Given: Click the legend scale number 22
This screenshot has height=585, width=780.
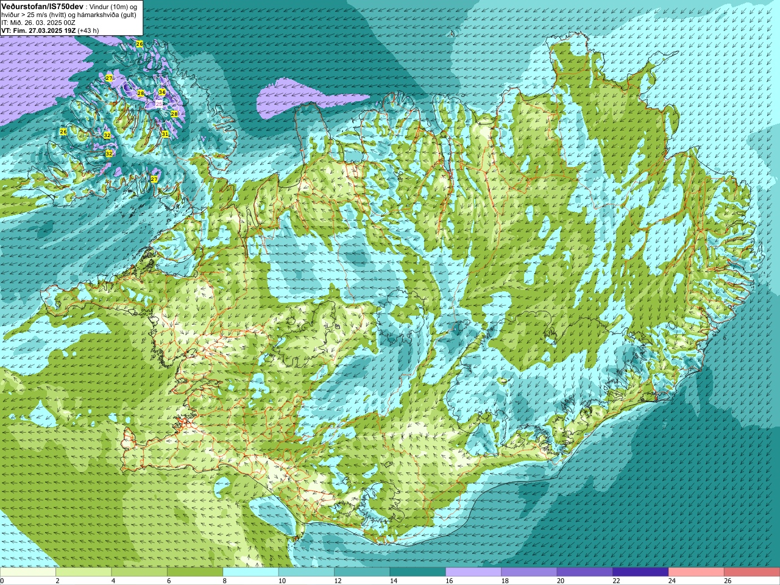Looking at the screenshot, I should click(x=616, y=581).
